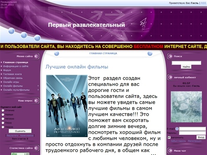Open the 'Результаты' poll link
The height and width of the screenshot is (155, 207).
pos(12,136)
